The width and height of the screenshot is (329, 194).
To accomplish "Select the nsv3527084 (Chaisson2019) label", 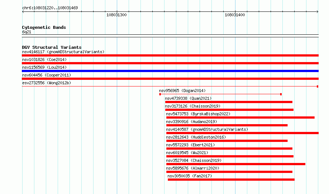I will (x=194, y=160).
